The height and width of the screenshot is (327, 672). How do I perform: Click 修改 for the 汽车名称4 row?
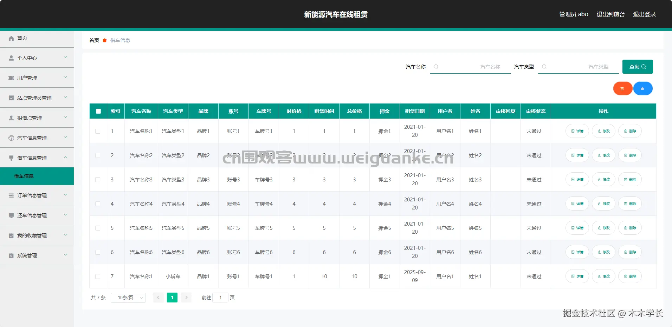click(604, 204)
